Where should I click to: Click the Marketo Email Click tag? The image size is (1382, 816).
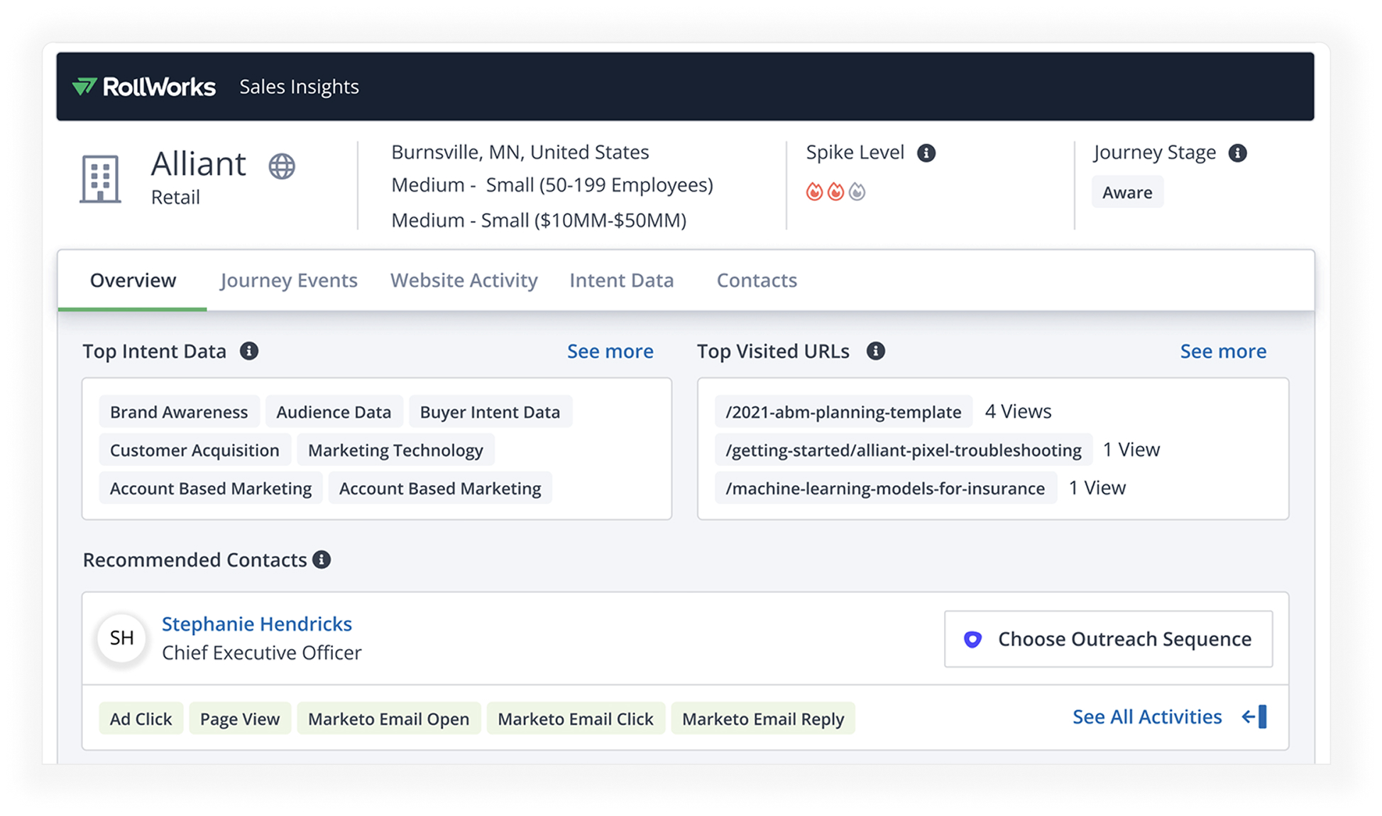click(x=576, y=719)
